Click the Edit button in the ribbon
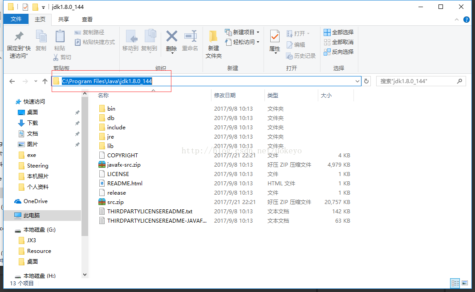Viewport: 475px width, 292px height. click(x=296, y=45)
